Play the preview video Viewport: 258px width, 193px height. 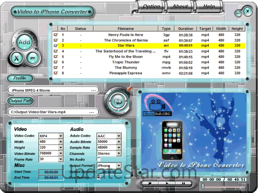click(167, 184)
